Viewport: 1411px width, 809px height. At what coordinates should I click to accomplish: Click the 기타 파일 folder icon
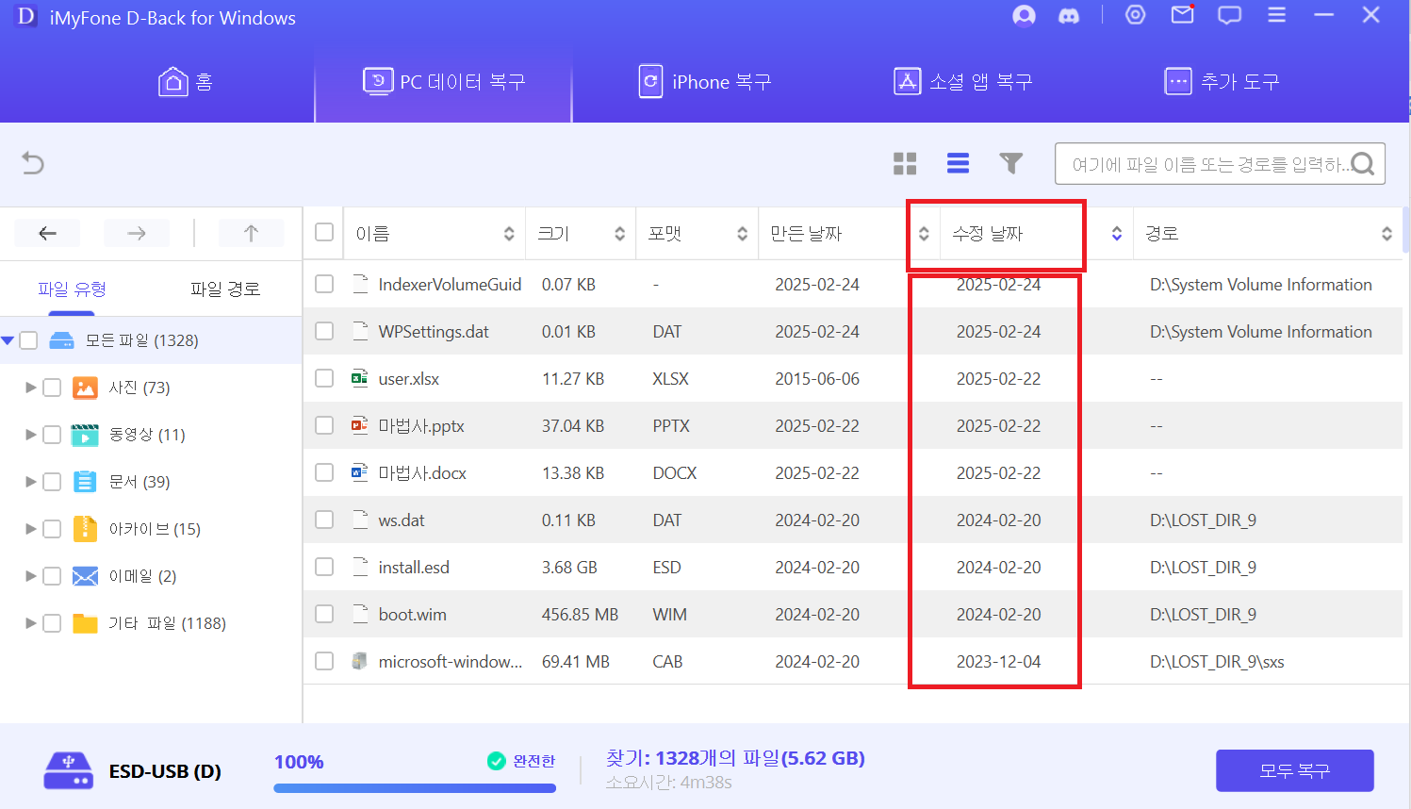click(85, 623)
